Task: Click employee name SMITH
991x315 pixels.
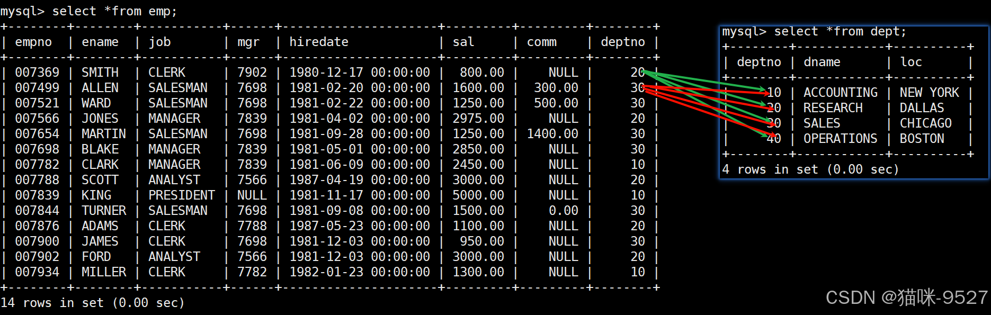Action: (x=100, y=72)
